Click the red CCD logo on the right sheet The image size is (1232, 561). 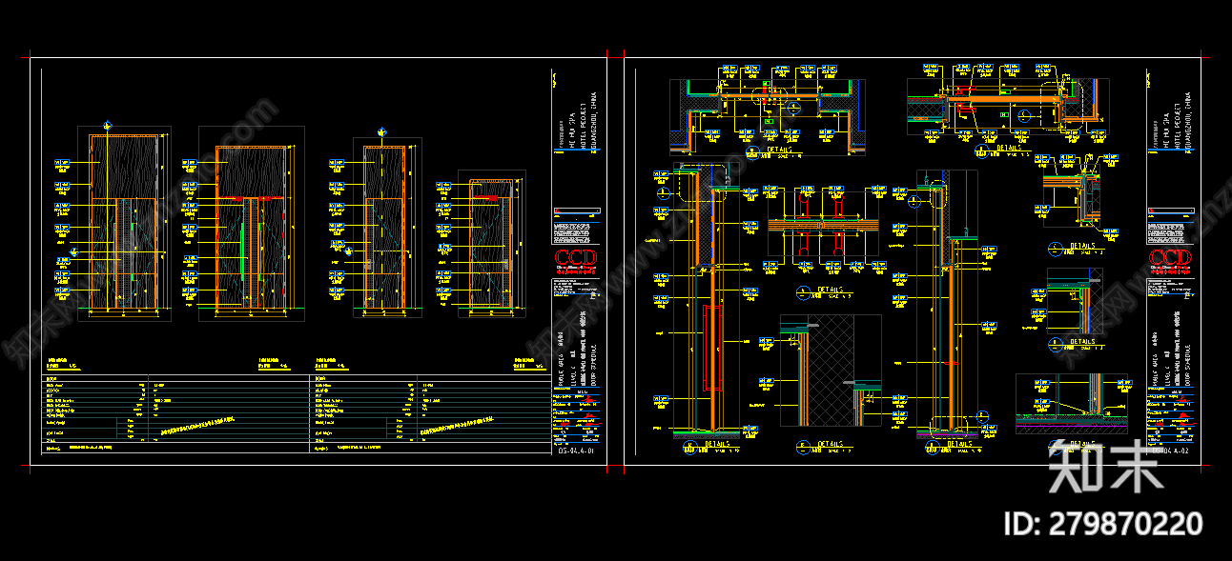[1170, 260]
